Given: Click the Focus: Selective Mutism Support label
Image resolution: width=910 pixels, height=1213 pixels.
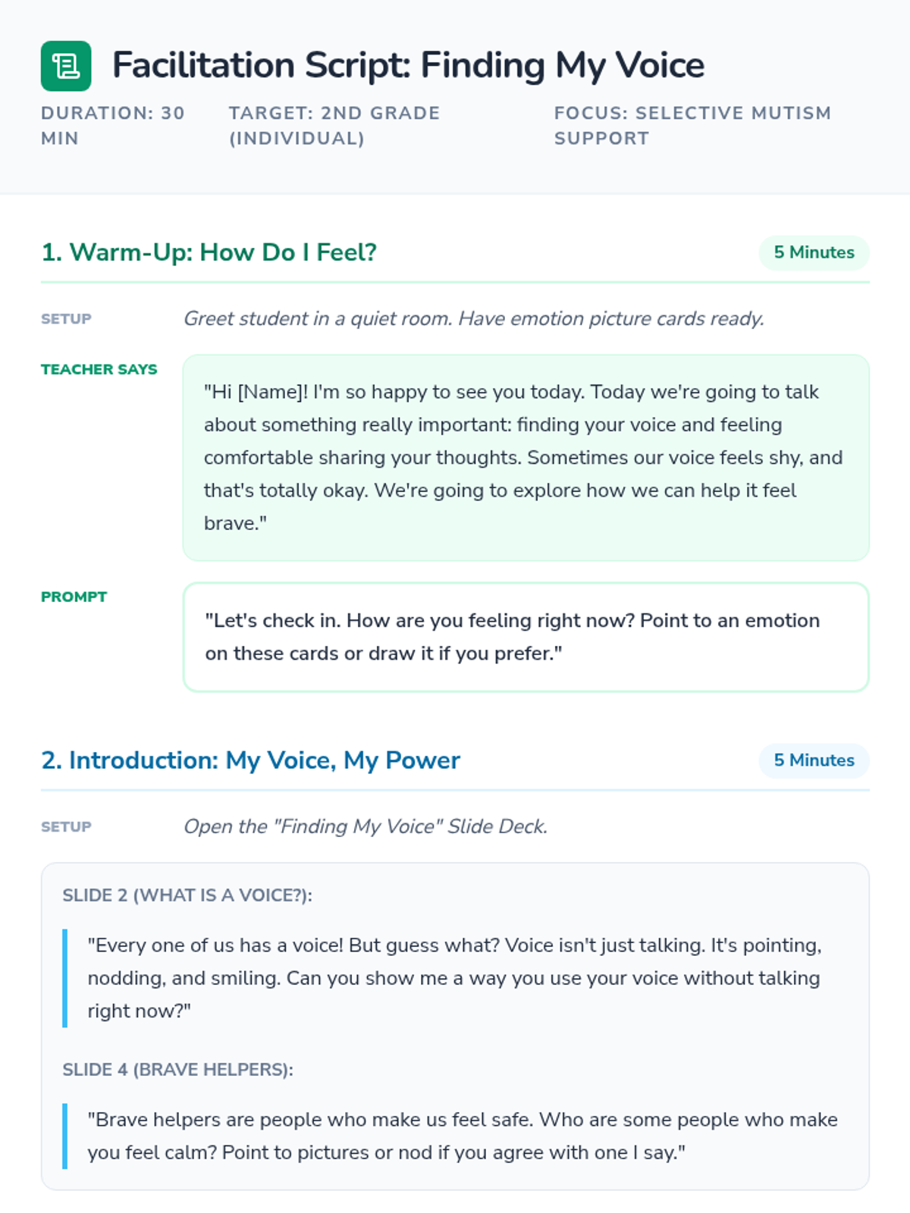Looking at the screenshot, I should pos(692,126).
